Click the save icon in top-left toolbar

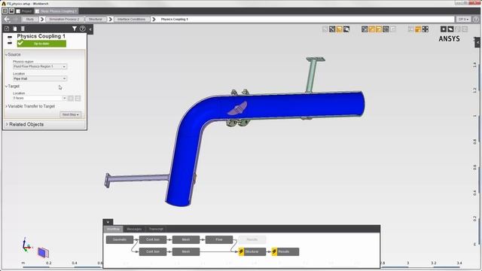(x=11, y=11)
